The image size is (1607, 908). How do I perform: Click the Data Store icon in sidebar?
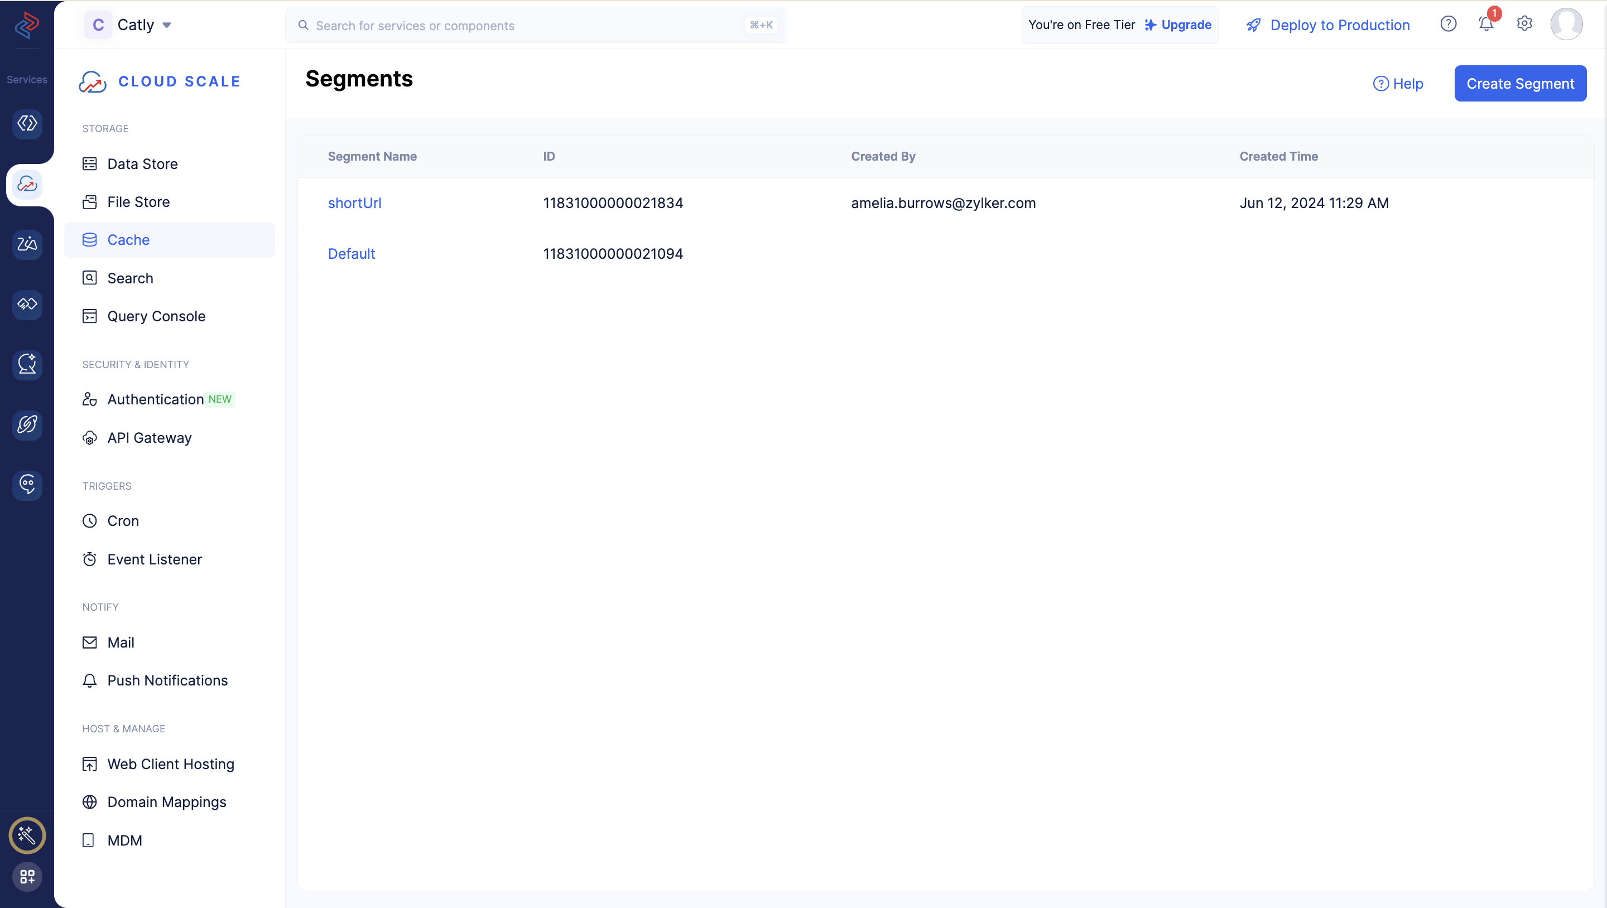[89, 163]
